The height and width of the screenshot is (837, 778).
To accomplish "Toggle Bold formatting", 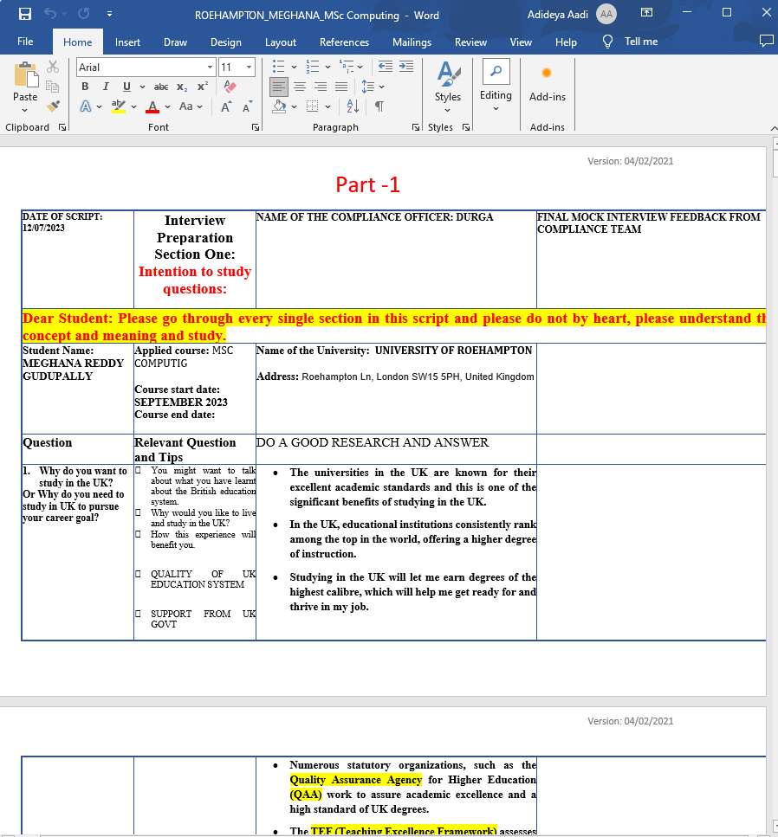I will (x=85, y=87).
